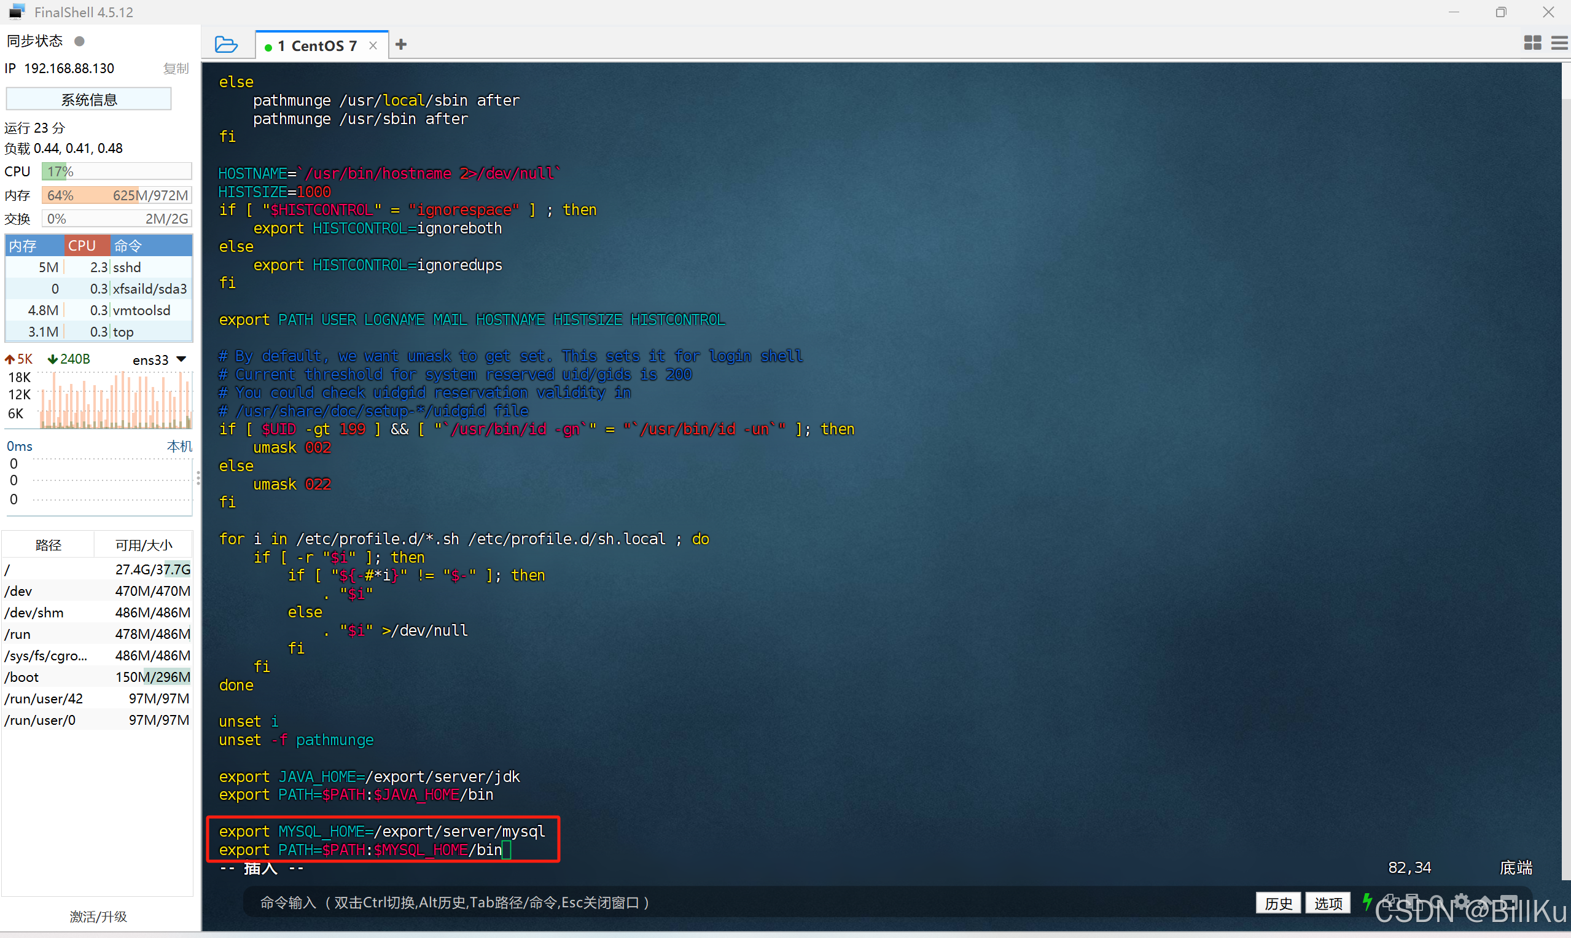Select the sshd process row
This screenshot has height=938, width=1571.
tap(99, 267)
